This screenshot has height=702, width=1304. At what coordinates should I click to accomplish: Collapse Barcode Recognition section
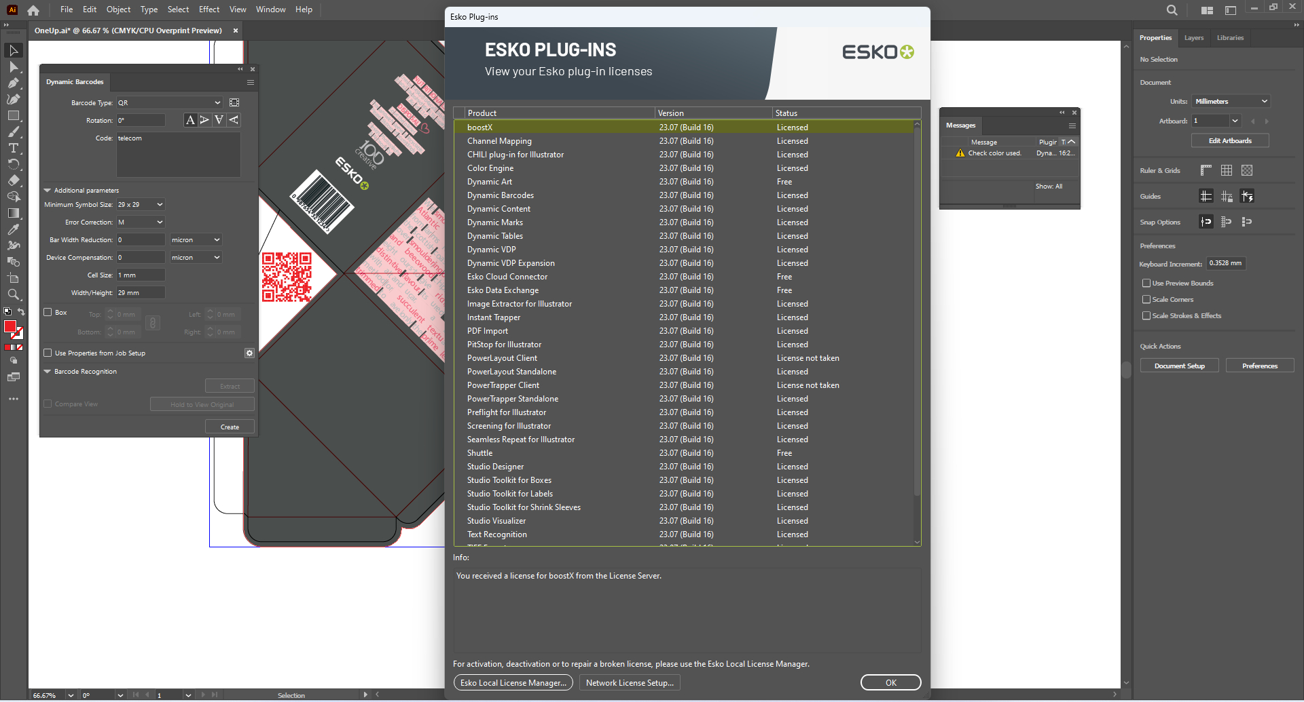(x=48, y=372)
